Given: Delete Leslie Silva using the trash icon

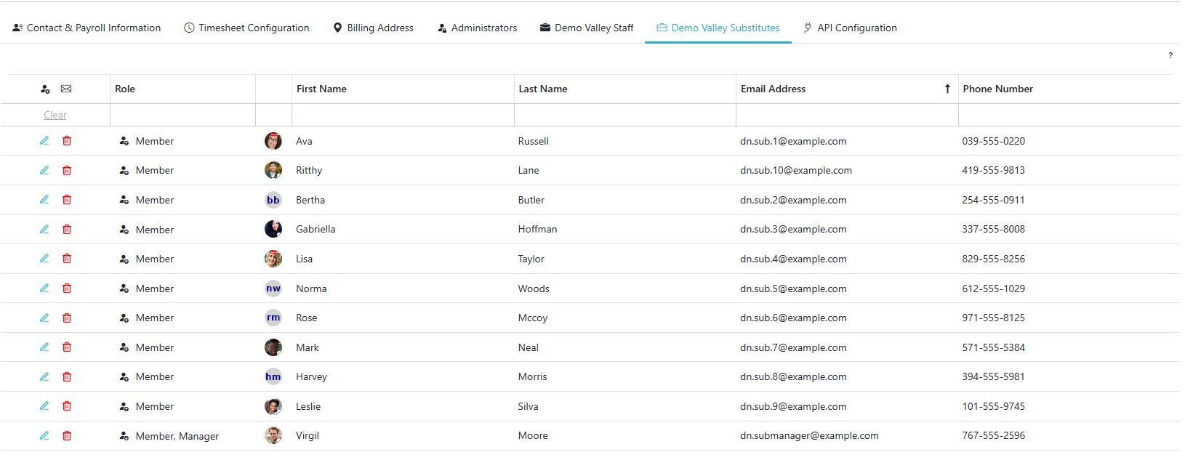Looking at the screenshot, I should pyautogui.click(x=67, y=406).
